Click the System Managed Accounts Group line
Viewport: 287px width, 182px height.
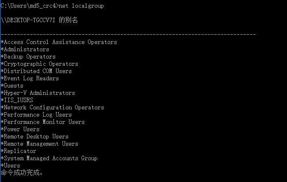[49, 158]
